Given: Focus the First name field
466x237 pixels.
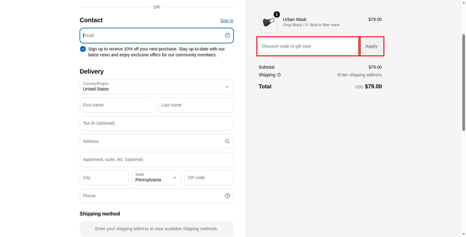Looking at the screenshot, I should coord(117,105).
